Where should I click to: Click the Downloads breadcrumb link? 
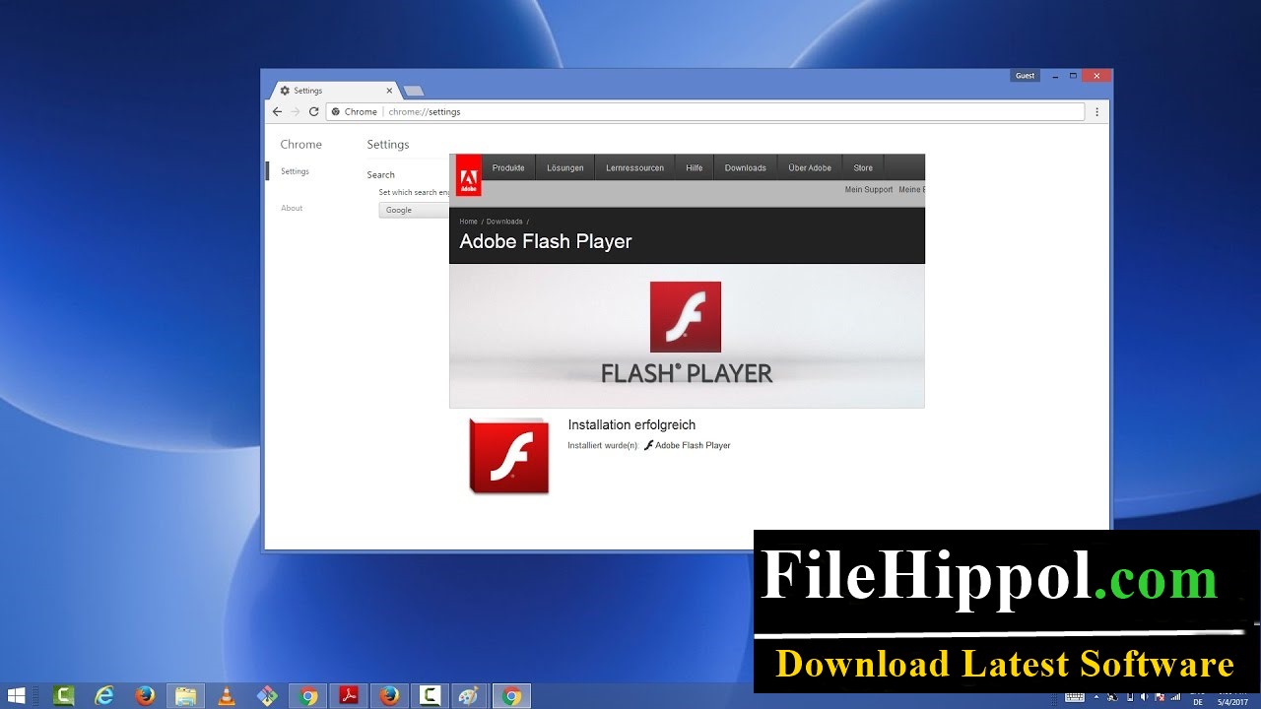click(504, 222)
